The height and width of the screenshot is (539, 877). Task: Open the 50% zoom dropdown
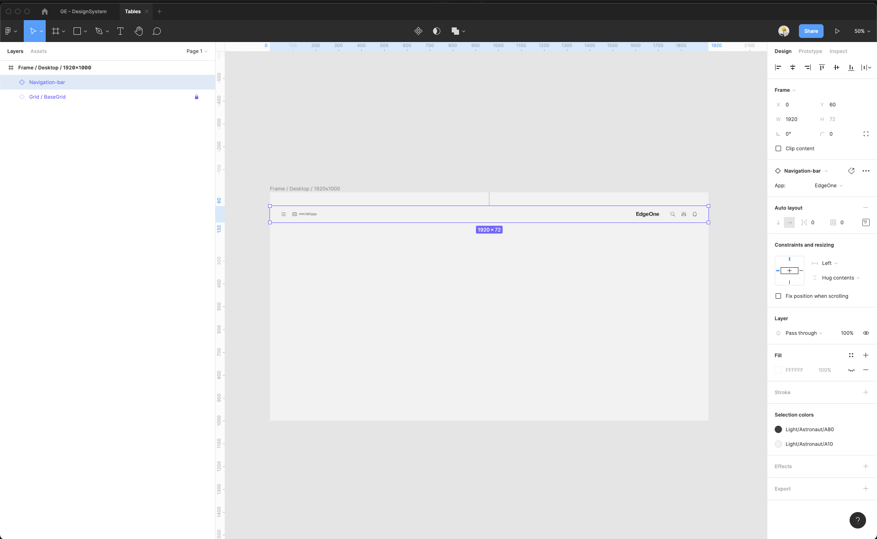click(x=862, y=31)
